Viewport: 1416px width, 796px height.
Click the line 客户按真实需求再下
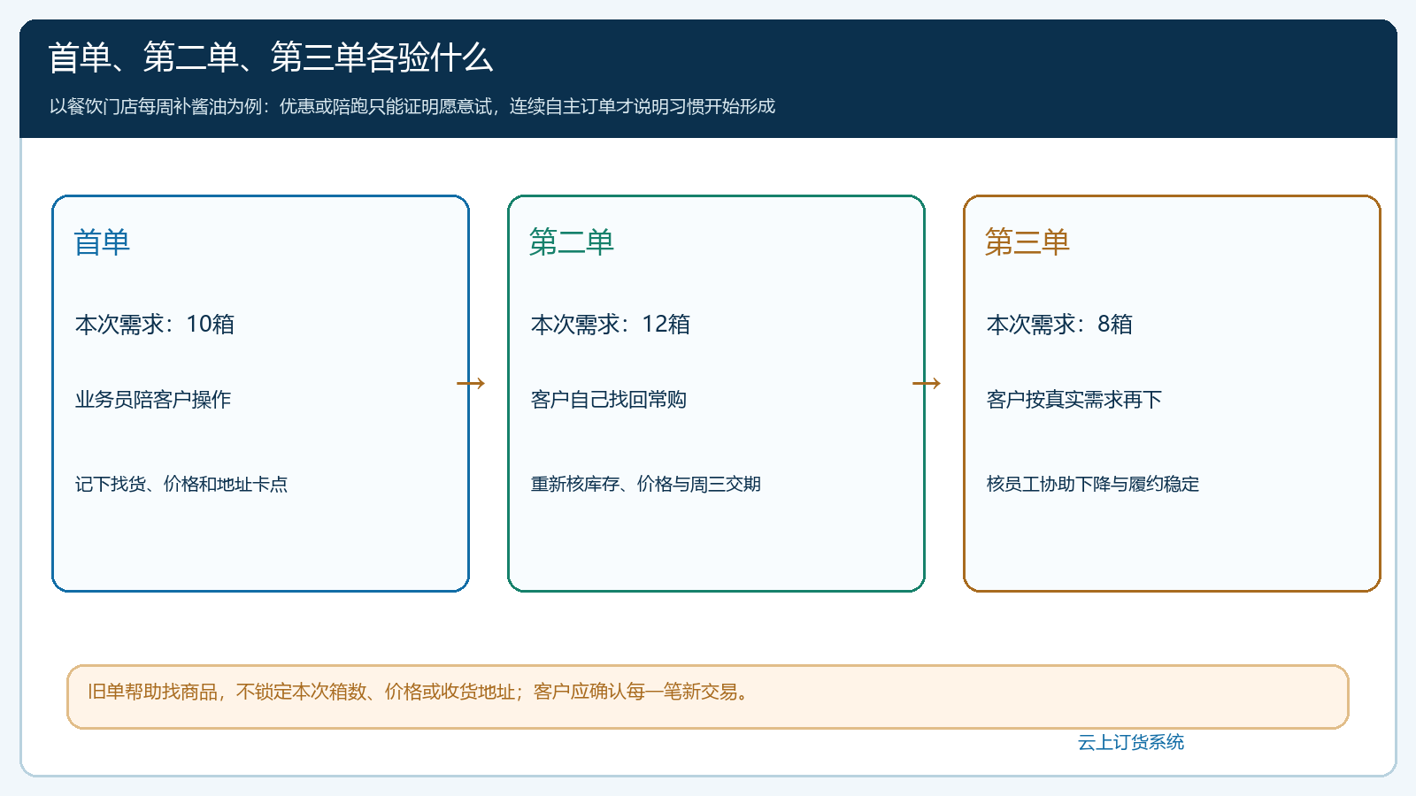(x=1074, y=400)
